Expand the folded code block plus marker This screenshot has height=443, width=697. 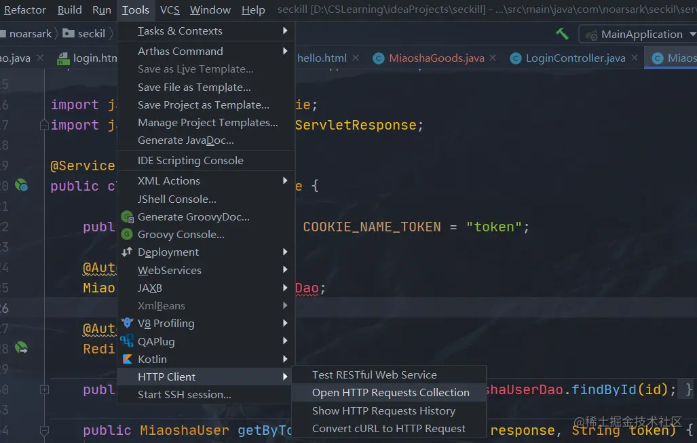[44, 389]
